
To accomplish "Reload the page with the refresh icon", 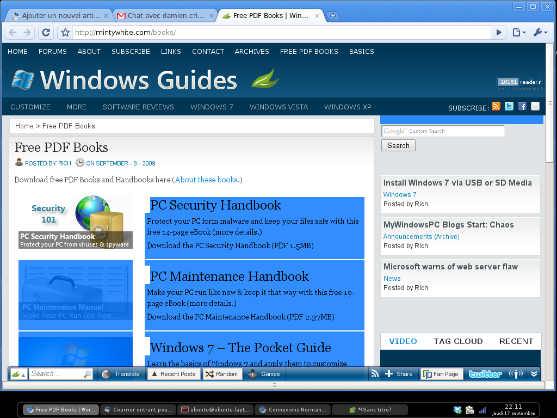I will click(x=46, y=32).
